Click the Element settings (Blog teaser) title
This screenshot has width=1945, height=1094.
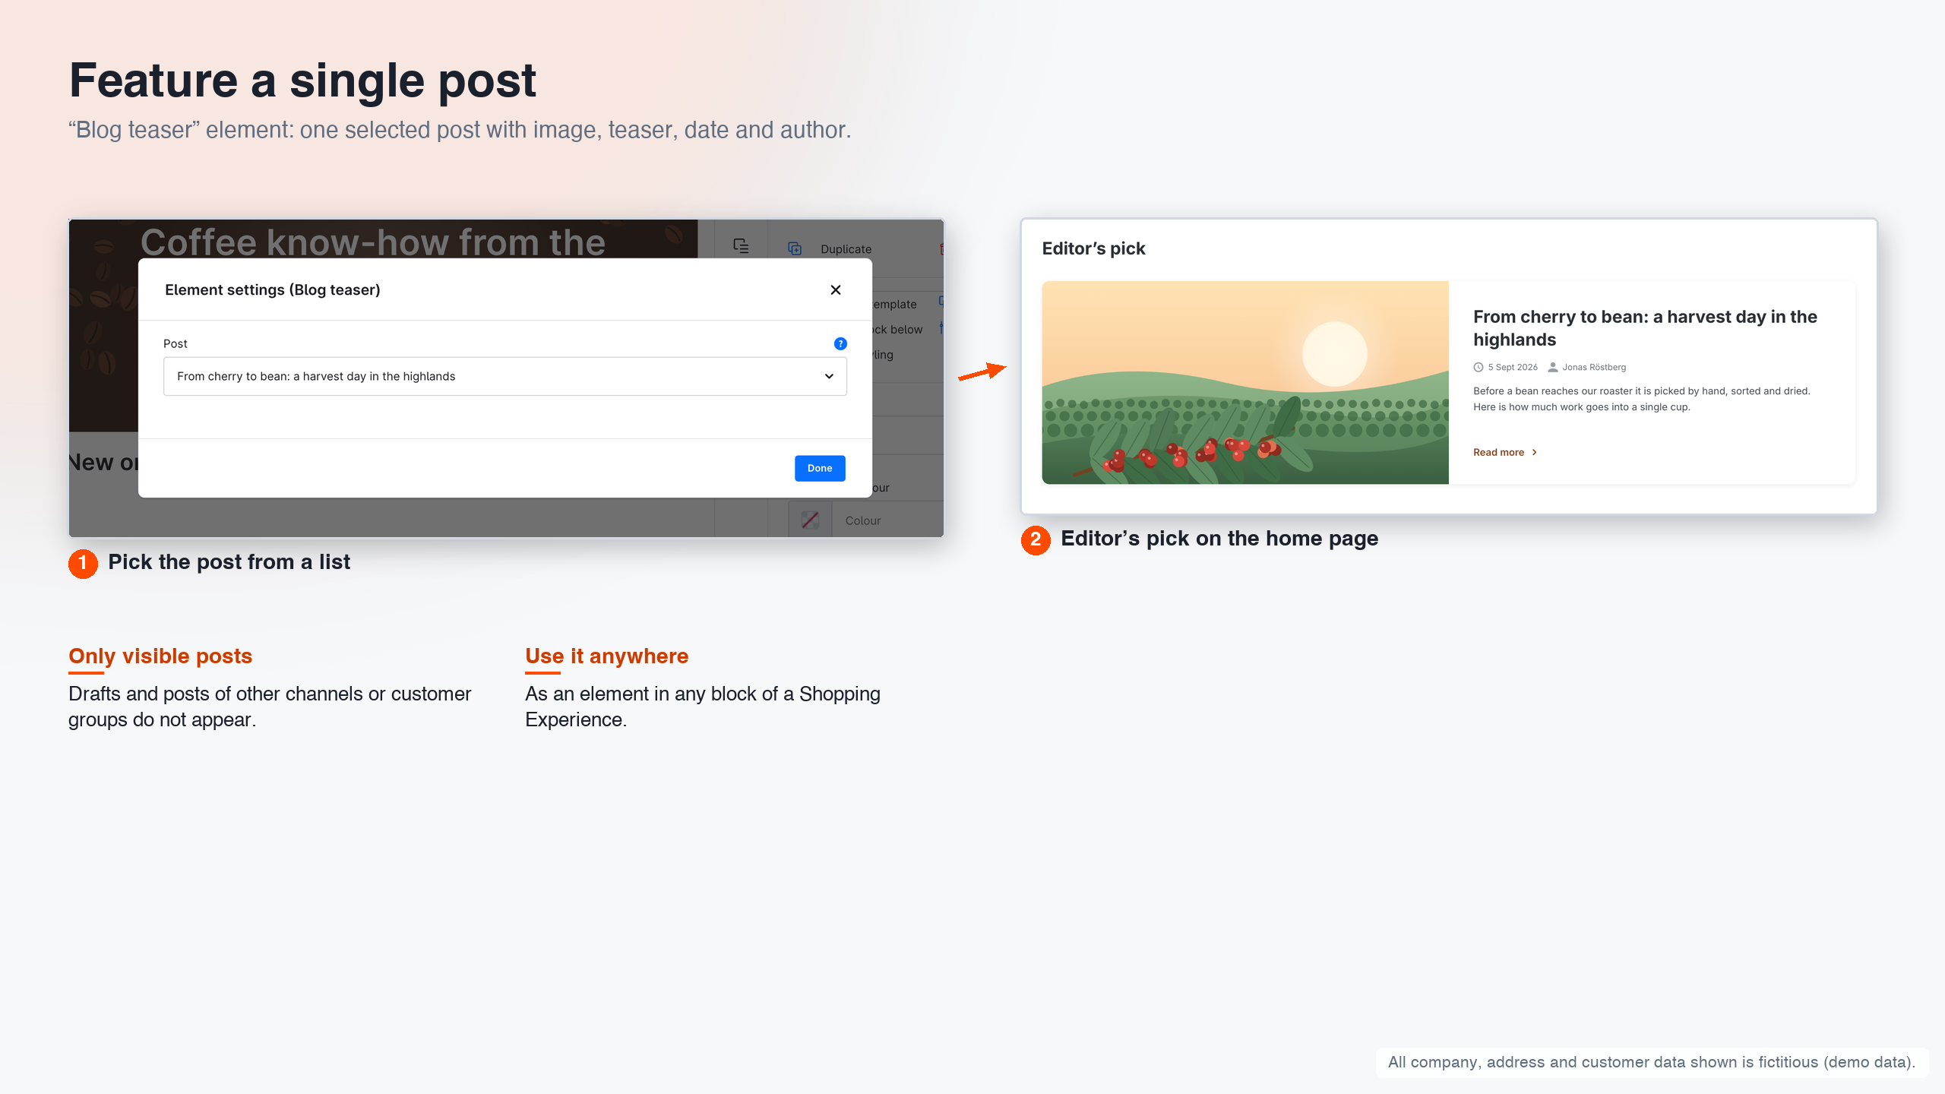coord(272,289)
